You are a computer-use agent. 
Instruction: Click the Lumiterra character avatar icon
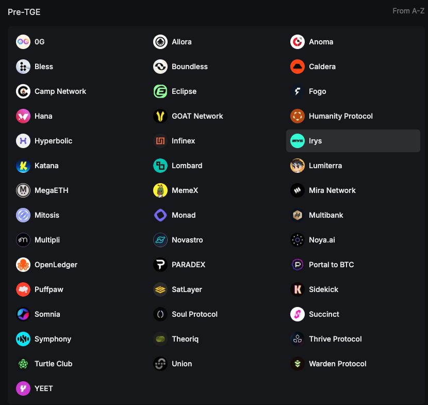point(298,166)
